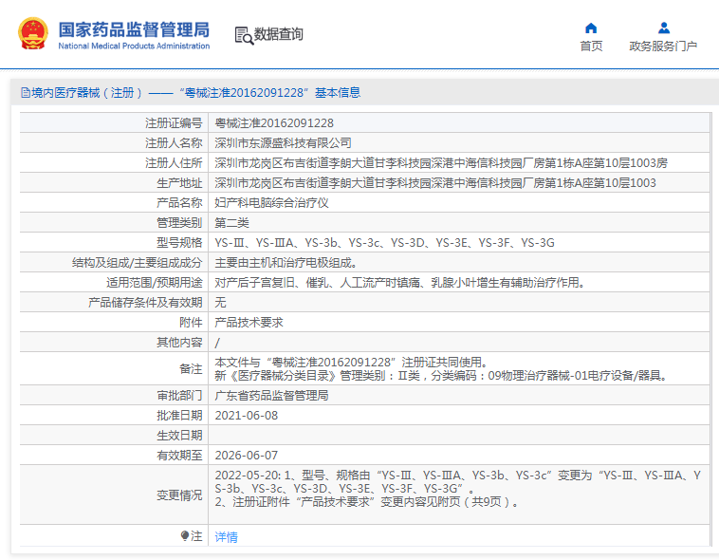Screen dimensions: 719x560
Task: Click the 管理类别 value 第二类
Action: pos(231,223)
